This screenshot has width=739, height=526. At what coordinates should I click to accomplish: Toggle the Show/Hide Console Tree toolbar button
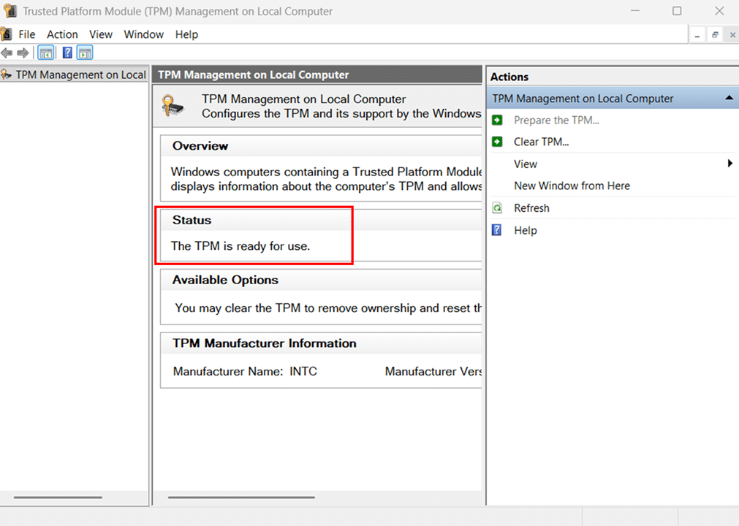tap(45, 53)
